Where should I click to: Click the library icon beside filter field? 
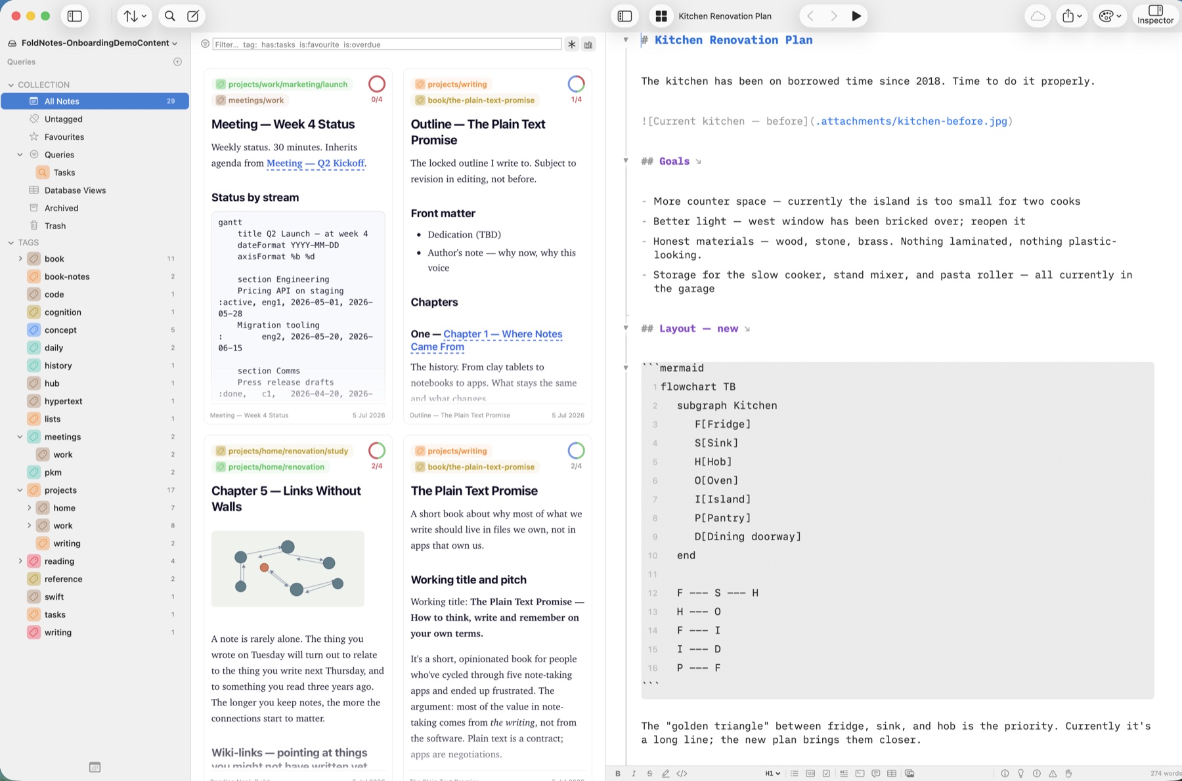[588, 45]
